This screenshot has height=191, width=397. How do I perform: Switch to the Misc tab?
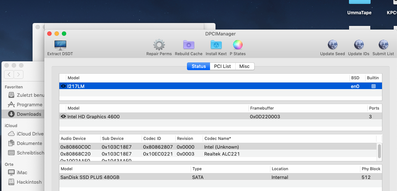[244, 66]
